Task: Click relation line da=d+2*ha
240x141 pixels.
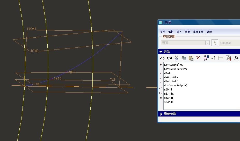Action: [171, 77]
